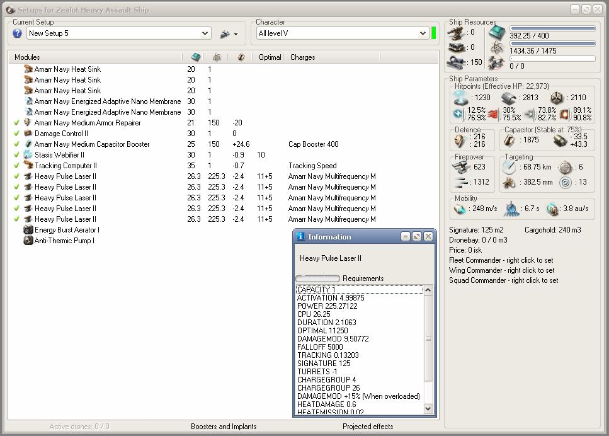Image resolution: width=609 pixels, height=436 pixels.
Task: Click the Information window vertical scrollbar
Action: [429, 339]
